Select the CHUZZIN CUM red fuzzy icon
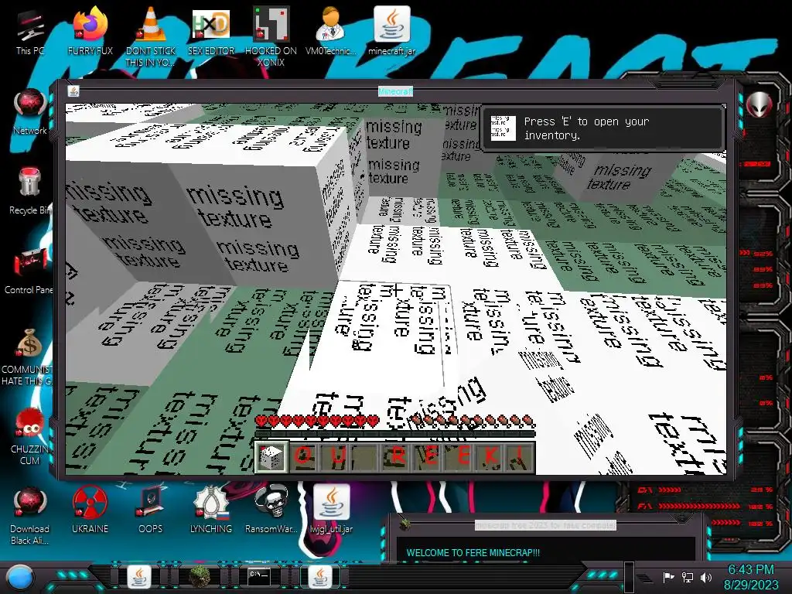792x594 pixels. 30,437
